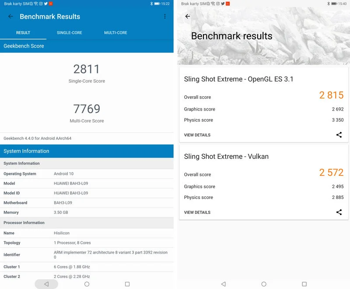Tap the Twitter icon in the status bar
Image resolution: width=350 pixels, height=289 pixels.
(x=46, y=3)
